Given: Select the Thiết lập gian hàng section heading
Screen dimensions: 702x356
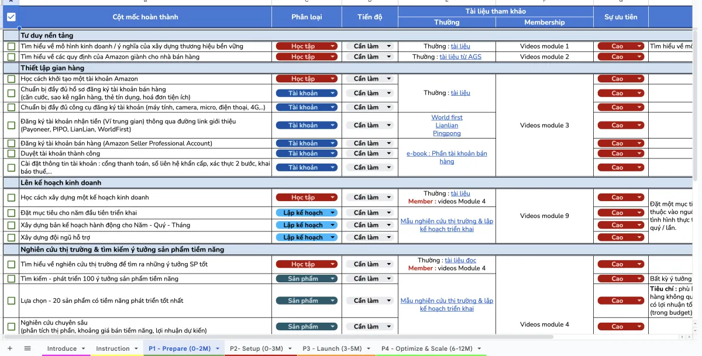Looking at the screenshot, I should (53, 68).
